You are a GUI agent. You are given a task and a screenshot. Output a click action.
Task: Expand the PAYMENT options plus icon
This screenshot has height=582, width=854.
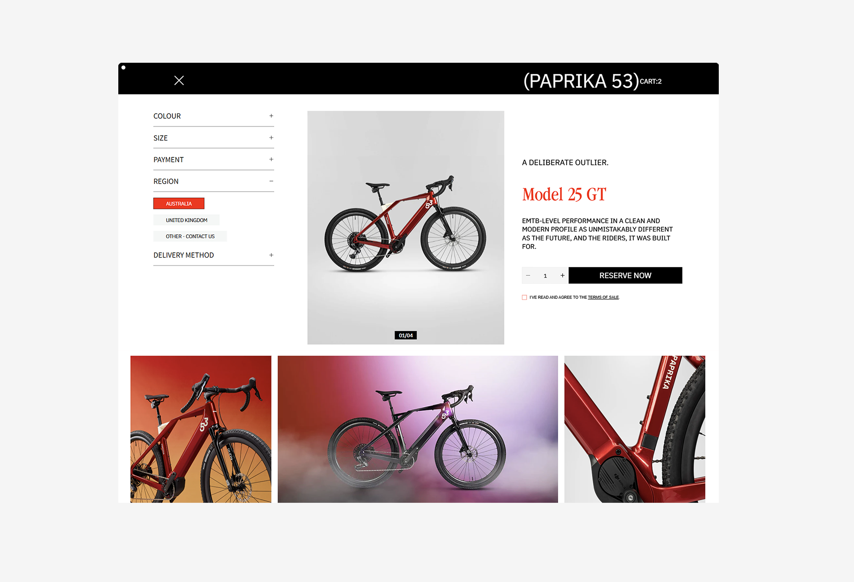[x=271, y=160]
